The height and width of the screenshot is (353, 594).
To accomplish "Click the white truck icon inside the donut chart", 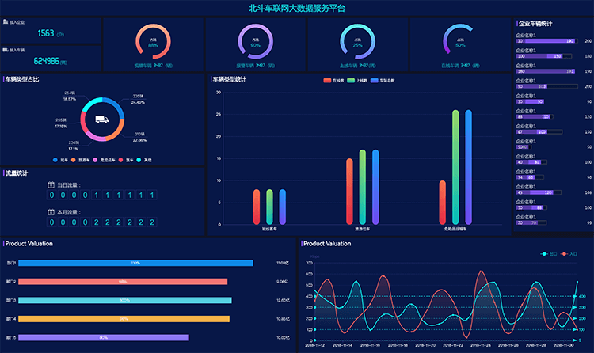I will [x=102, y=120].
